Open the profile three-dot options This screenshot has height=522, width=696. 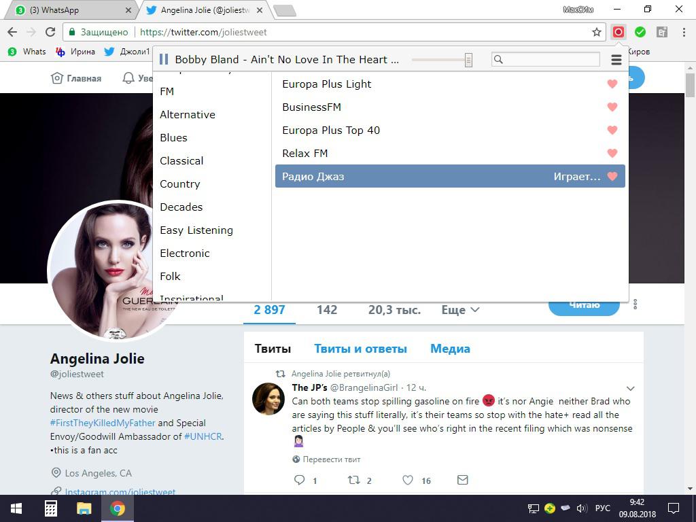tap(636, 304)
